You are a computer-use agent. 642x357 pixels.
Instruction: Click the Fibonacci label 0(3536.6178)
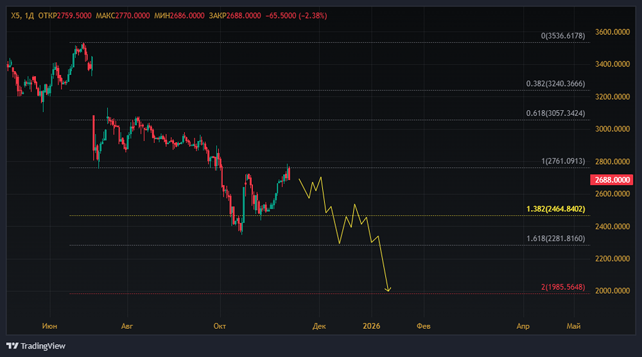[563, 36]
